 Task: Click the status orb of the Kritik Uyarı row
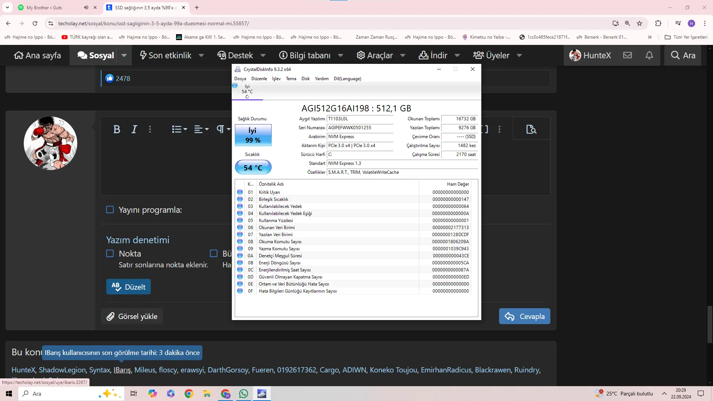point(240,192)
